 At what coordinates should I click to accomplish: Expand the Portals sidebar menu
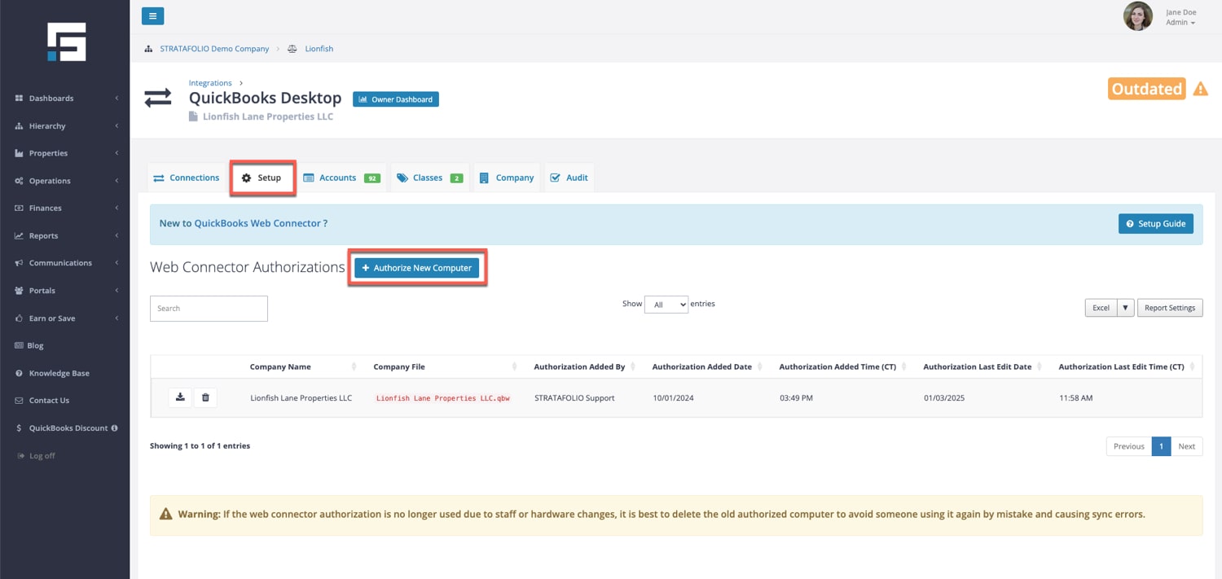(65, 290)
